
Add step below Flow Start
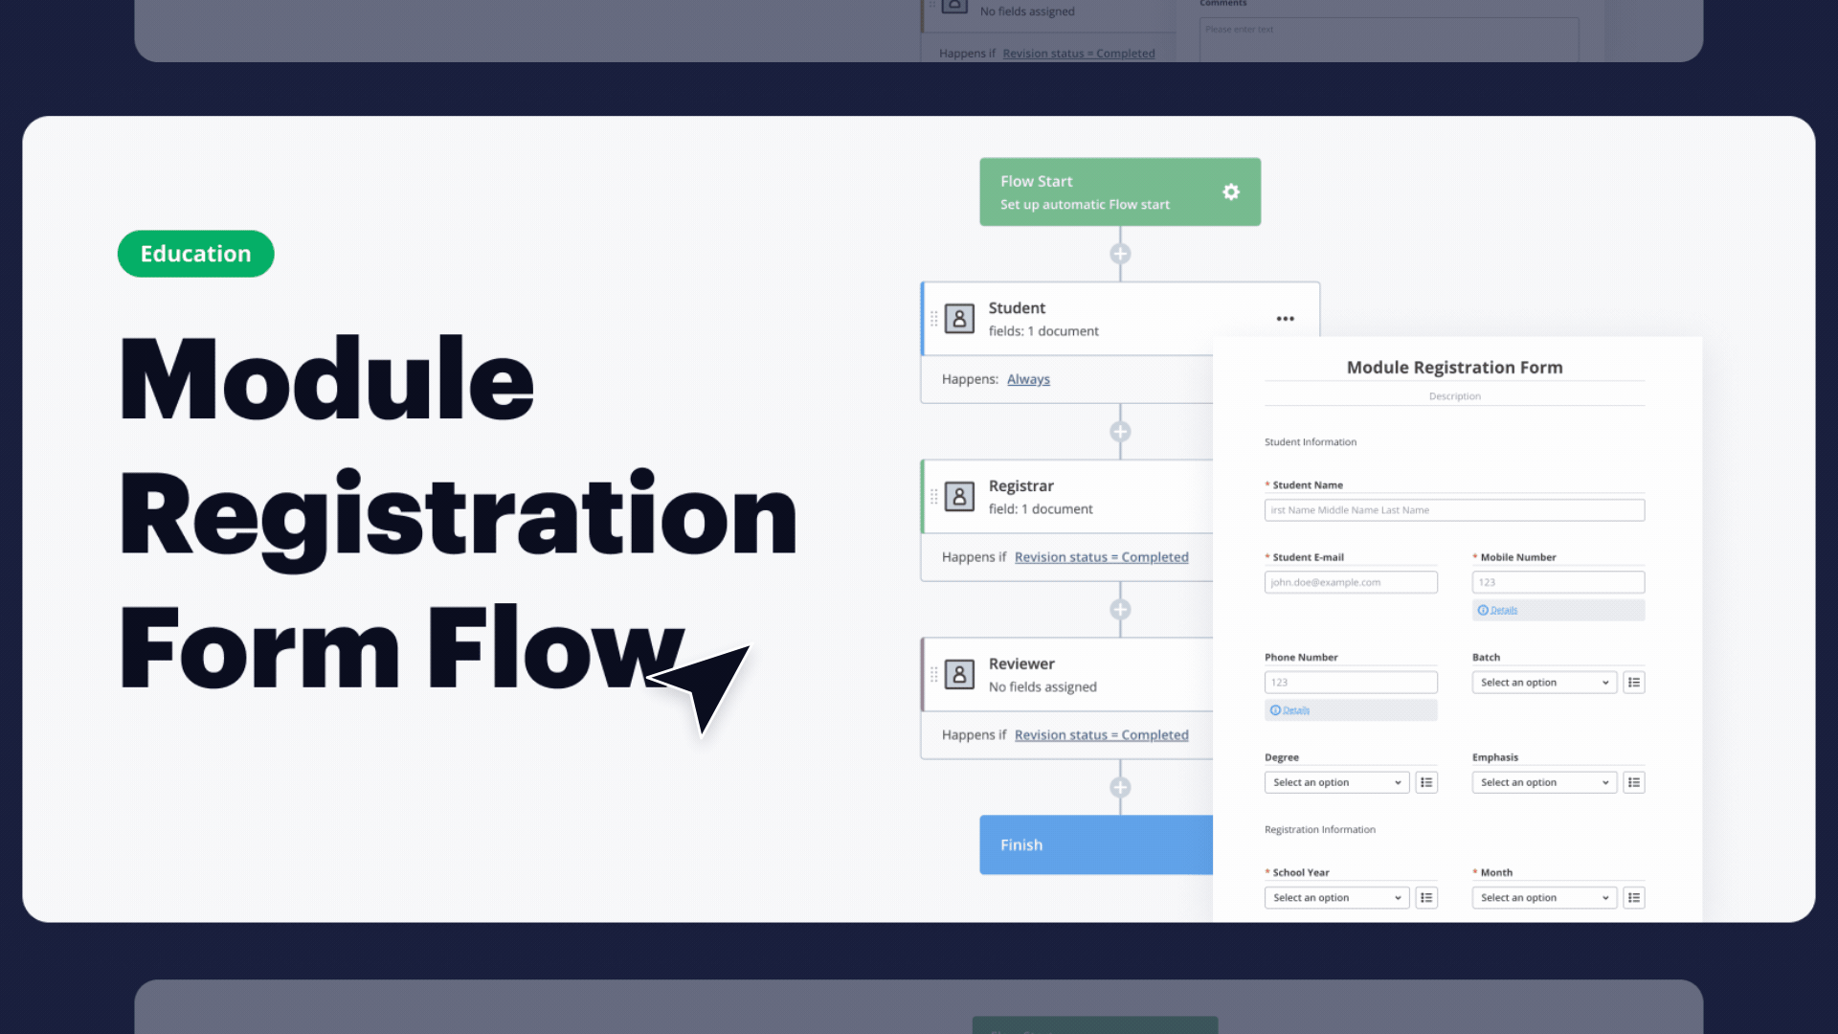click(x=1120, y=254)
